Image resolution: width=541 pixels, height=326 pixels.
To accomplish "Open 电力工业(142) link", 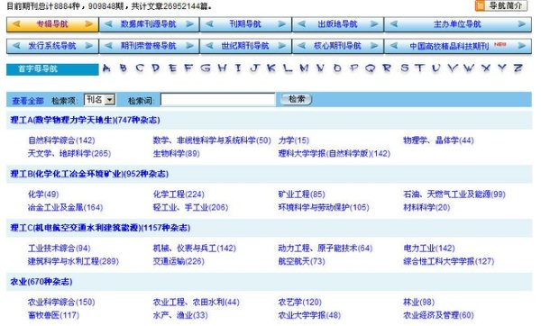I will coord(429,249).
